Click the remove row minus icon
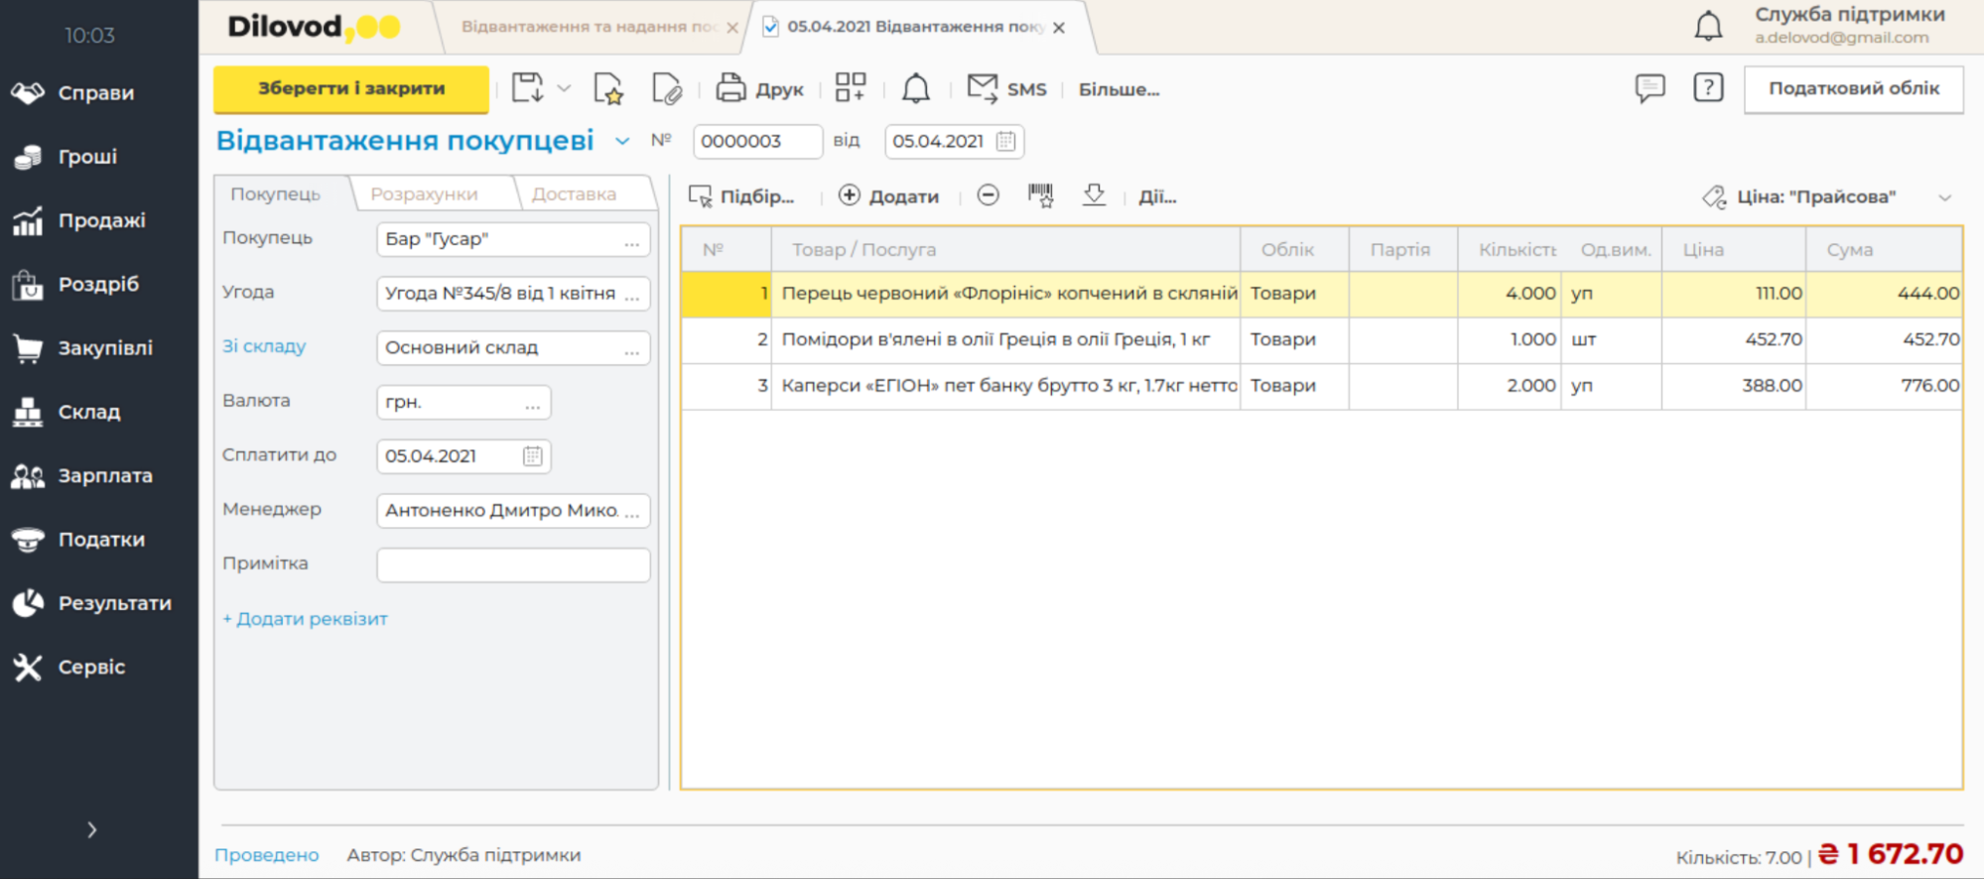Viewport: 1984px width, 880px height. tap(988, 195)
